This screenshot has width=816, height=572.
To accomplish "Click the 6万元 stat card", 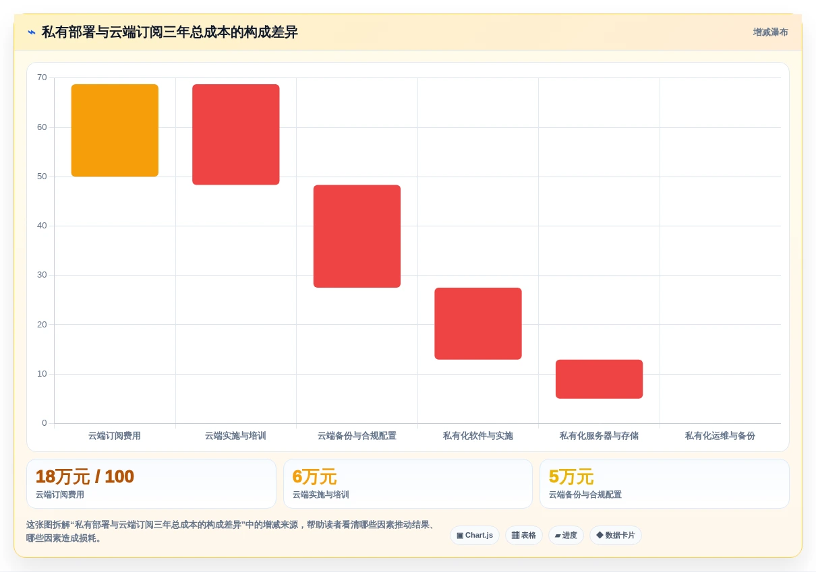I will [x=408, y=484].
